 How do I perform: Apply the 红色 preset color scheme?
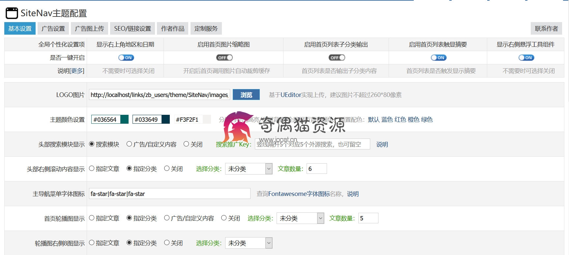pos(400,119)
